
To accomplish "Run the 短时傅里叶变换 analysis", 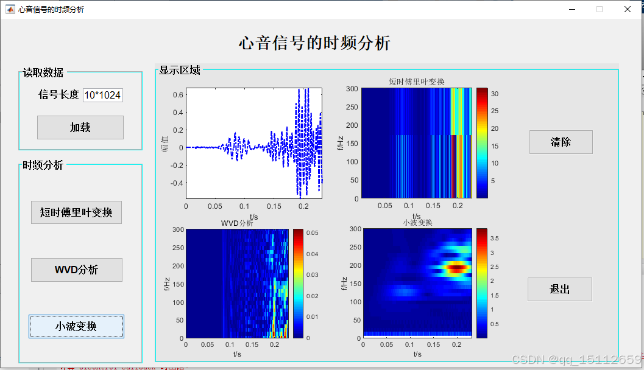I will click(x=76, y=212).
